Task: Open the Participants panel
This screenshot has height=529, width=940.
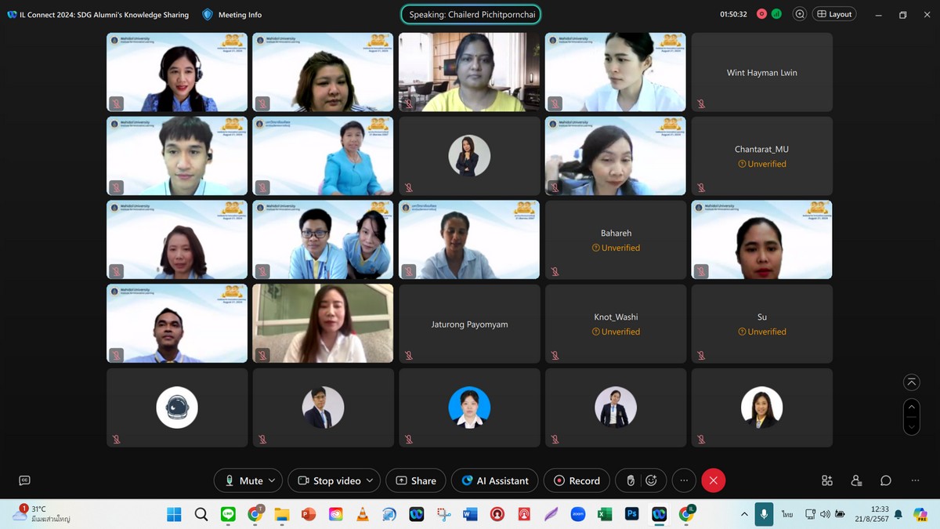Action: point(856,480)
